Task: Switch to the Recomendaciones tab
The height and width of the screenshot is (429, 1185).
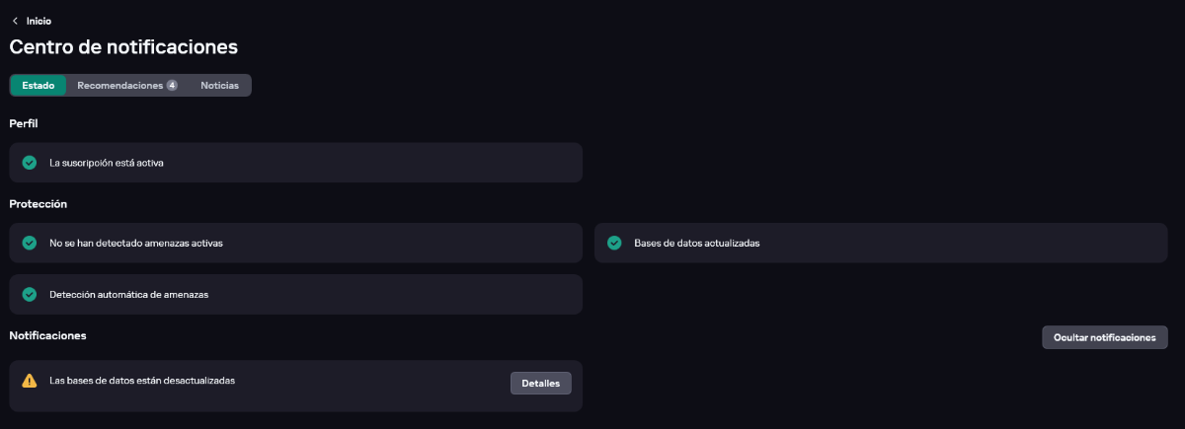Action: (x=119, y=86)
